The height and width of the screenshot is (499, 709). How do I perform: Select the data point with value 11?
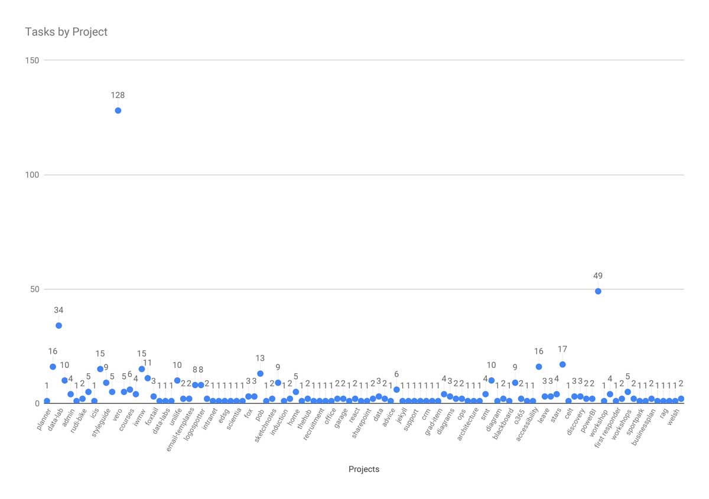148,378
